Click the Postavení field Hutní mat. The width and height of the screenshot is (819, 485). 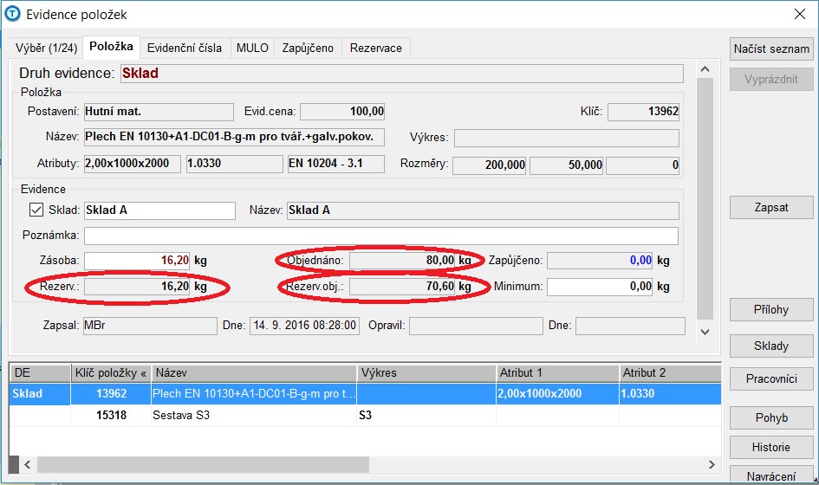tap(159, 112)
